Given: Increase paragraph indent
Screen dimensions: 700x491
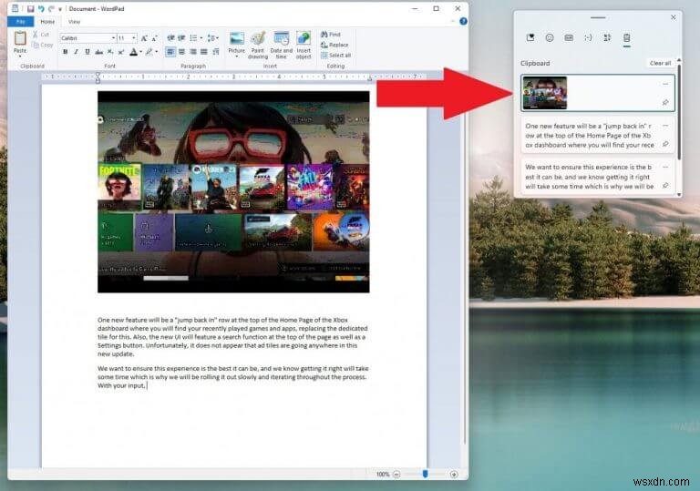Looking at the screenshot, I should click(181, 38).
